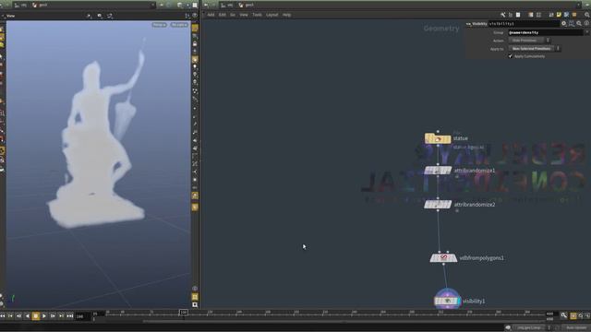
Task: Click geo1 tab in network editor path
Action: (247, 5)
